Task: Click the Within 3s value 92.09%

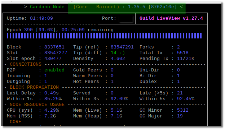Action: click(119, 99)
